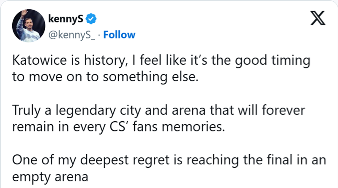Open the @kennyS_ handle link
The width and height of the screenshot is (338, 188).
(71, 35)
